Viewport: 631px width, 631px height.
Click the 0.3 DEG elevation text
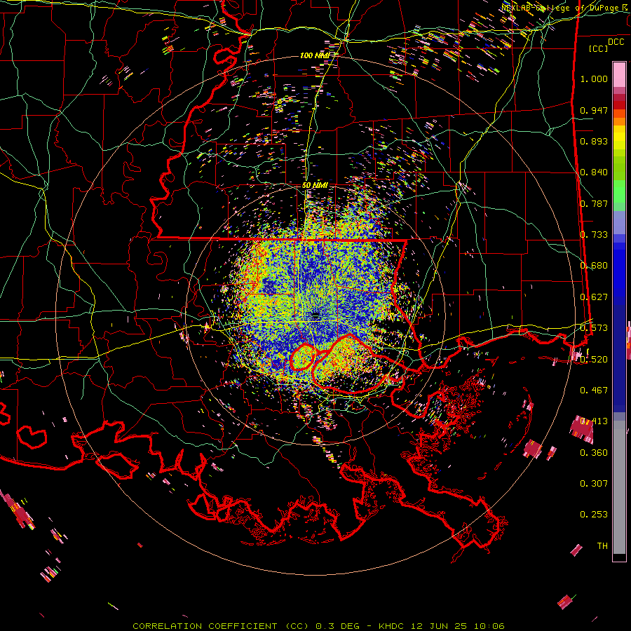[x=337, y=626]
